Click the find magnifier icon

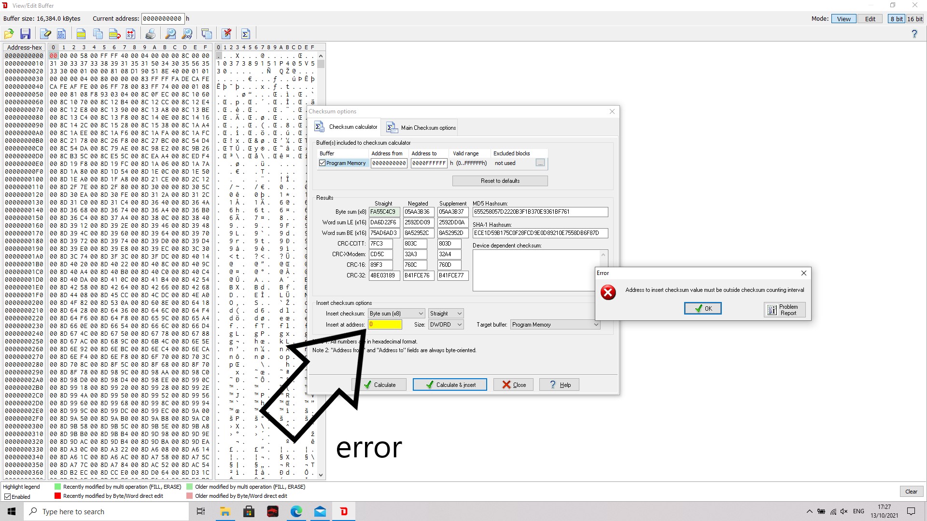click(170, 34)
